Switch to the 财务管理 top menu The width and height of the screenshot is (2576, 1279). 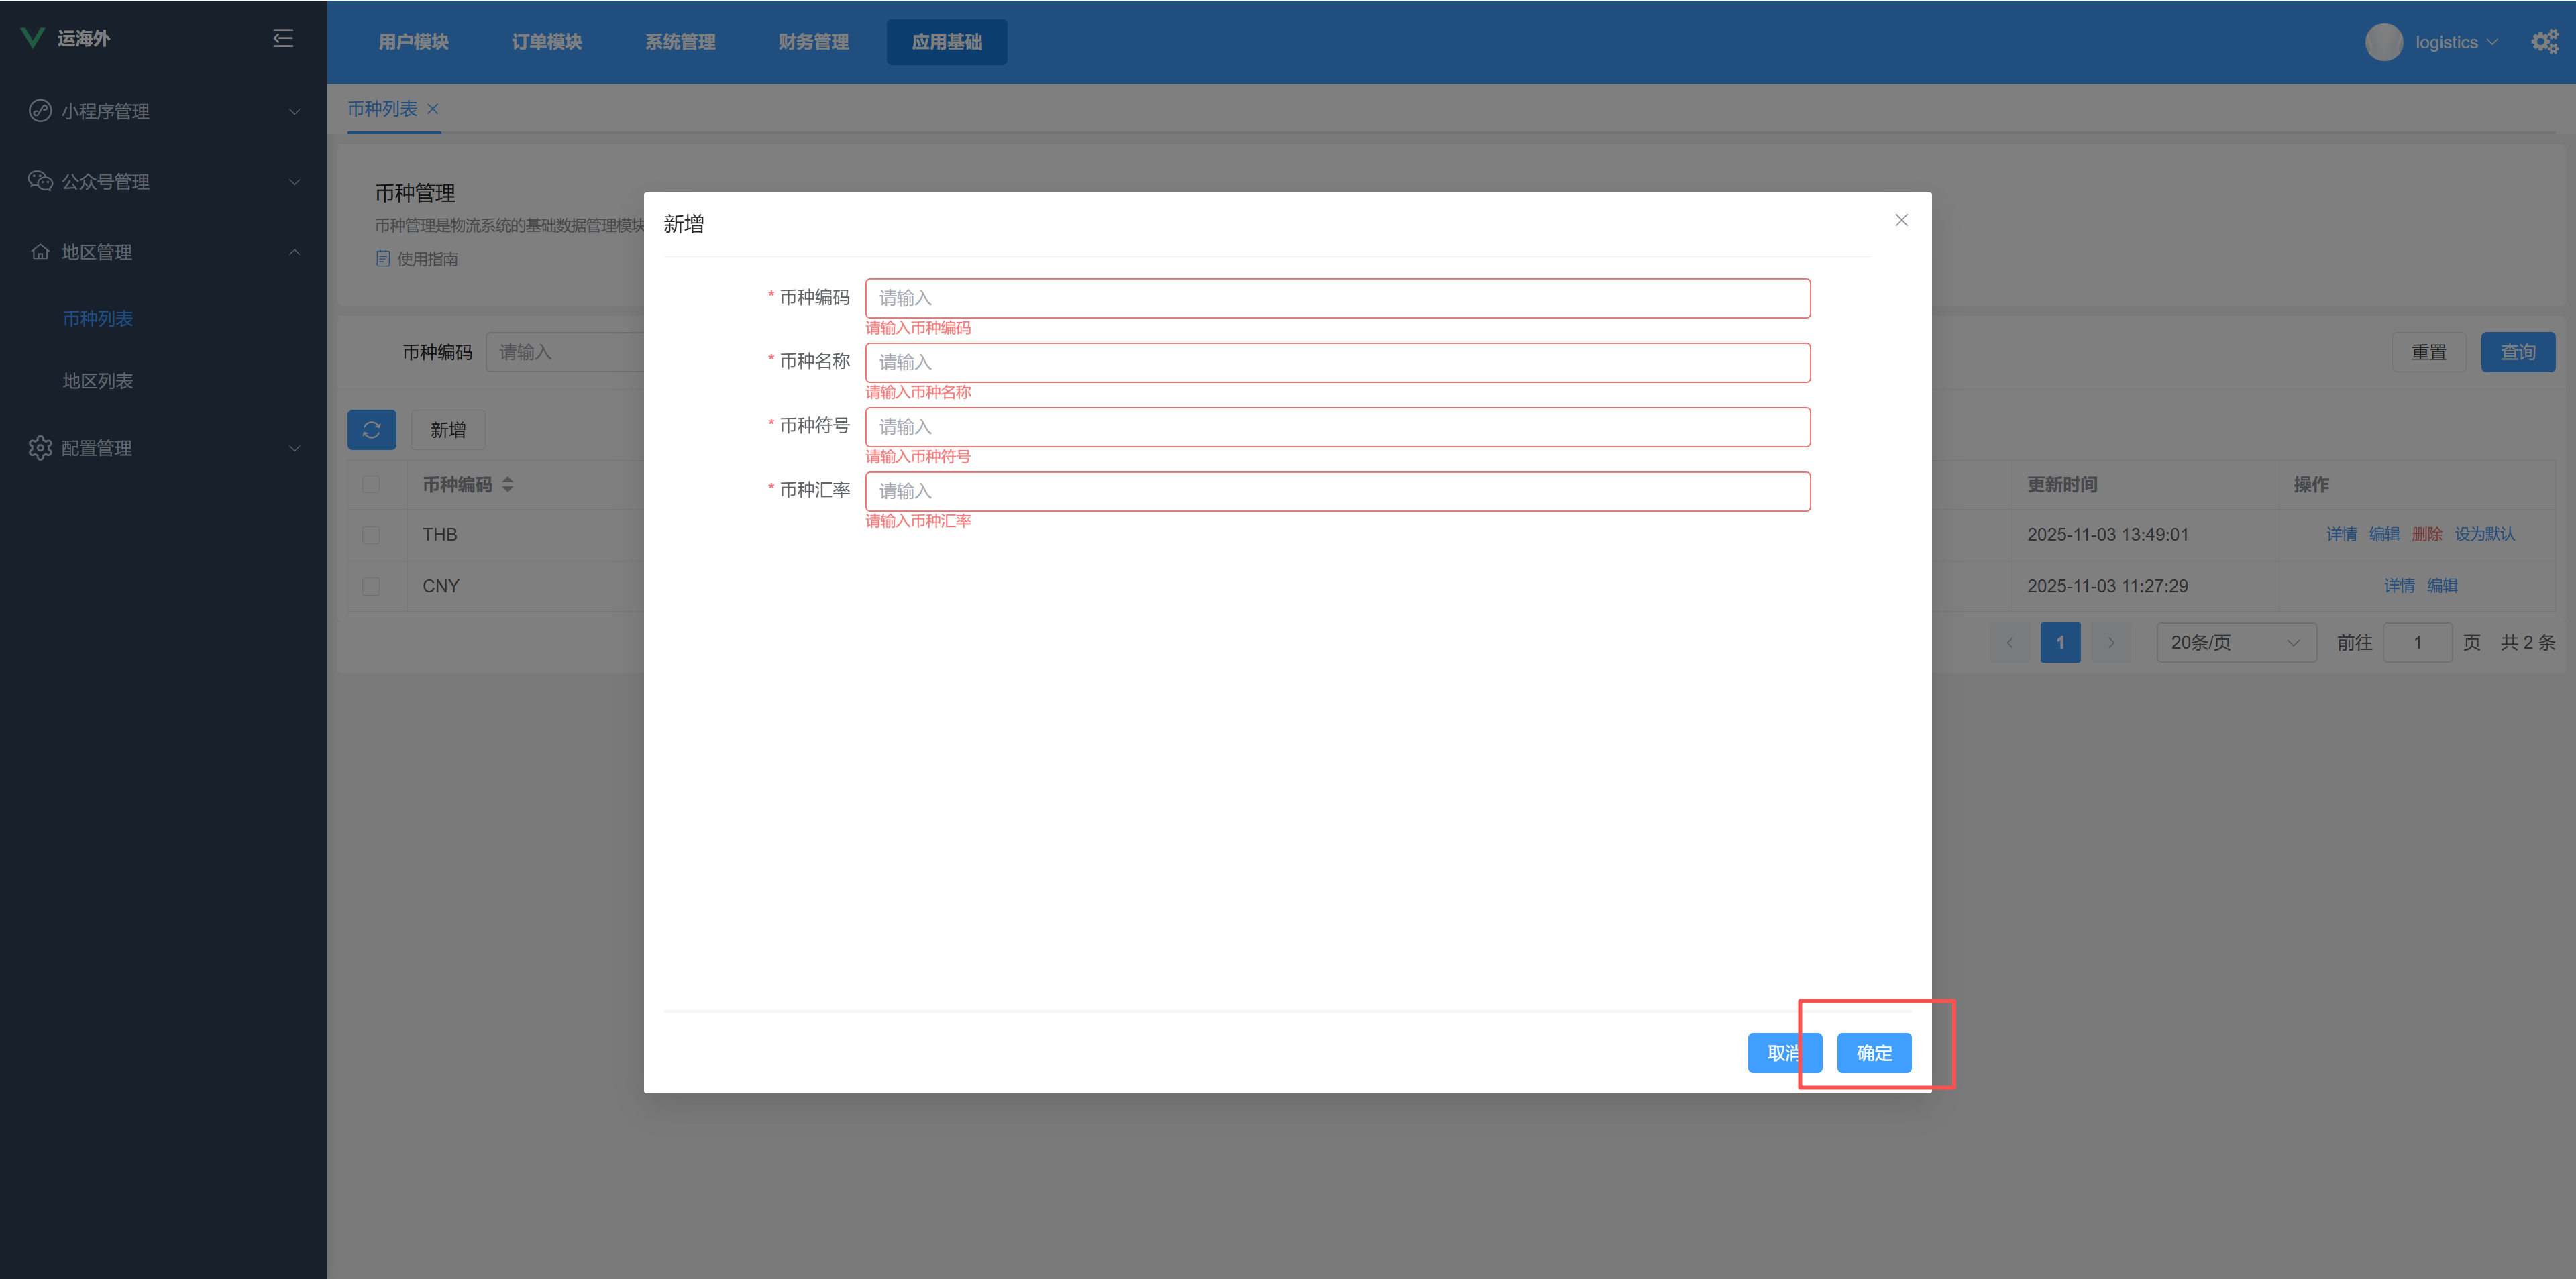813,42
